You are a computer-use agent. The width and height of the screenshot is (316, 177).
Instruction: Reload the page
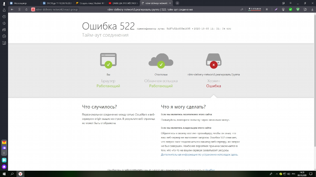pyautogui.click(x=27, y=9)
